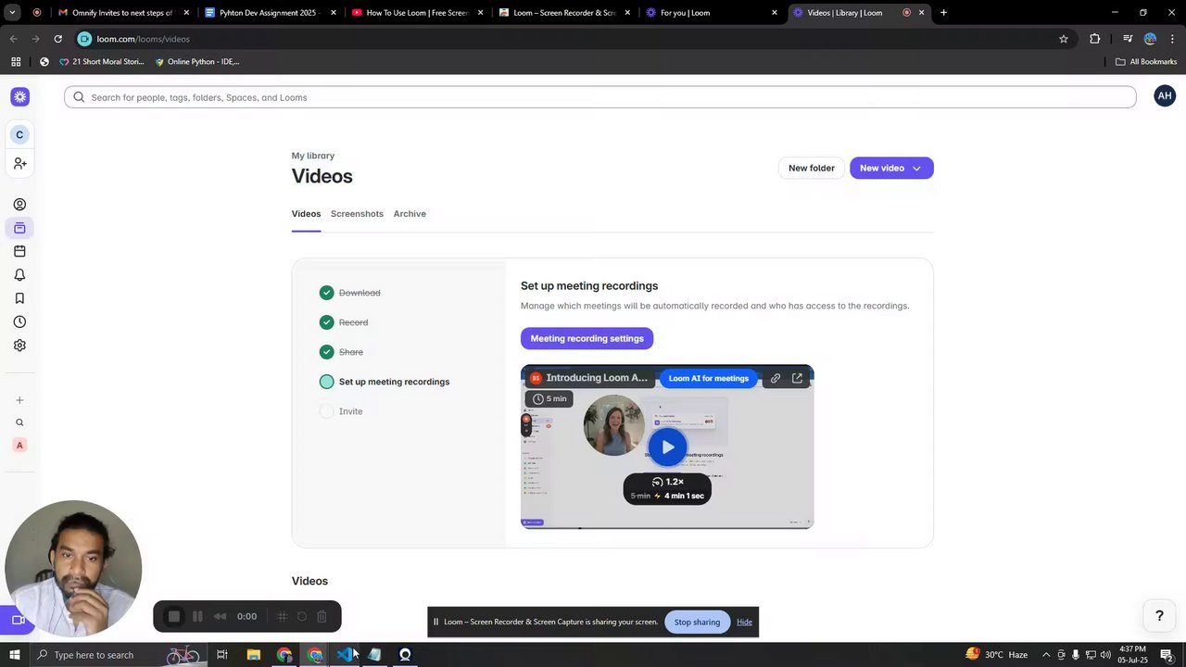Viewport: 1186px width, 667px height.
Task: Click 'Loom AI for meetings' badge
Action: (709, 378)
